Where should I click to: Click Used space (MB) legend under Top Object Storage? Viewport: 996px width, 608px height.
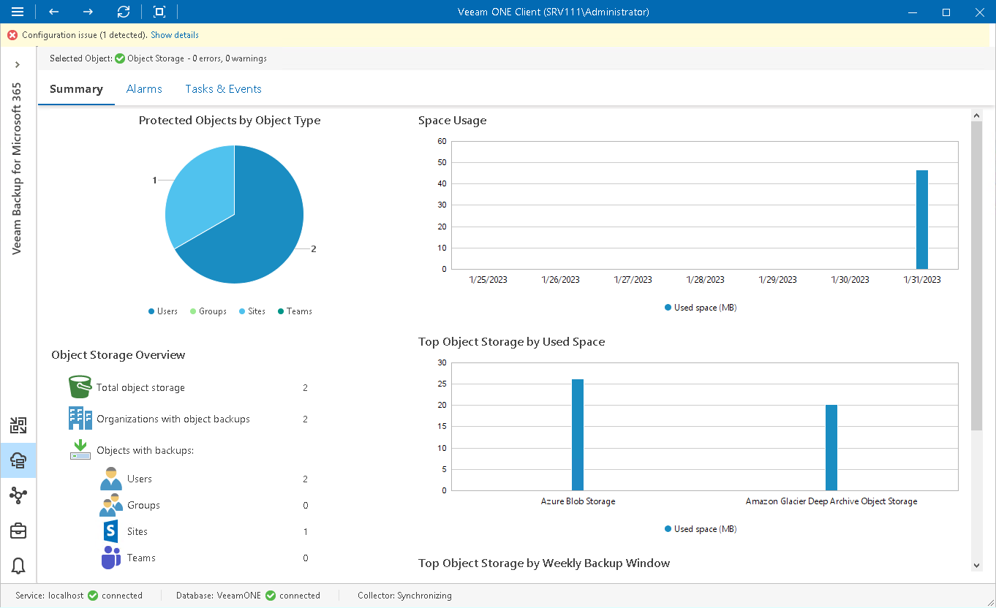click(701, 529)
